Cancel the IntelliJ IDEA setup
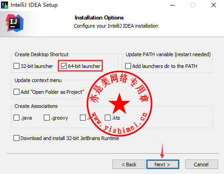Viewport: 224px width, 174px height. point(201,164)
